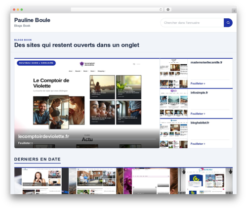Screen dimensions: 247x209
Task: Click the browser address bar
Action: (117, 10)
